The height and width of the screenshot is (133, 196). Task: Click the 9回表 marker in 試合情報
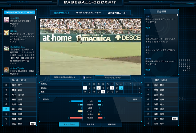coord(148,28)
